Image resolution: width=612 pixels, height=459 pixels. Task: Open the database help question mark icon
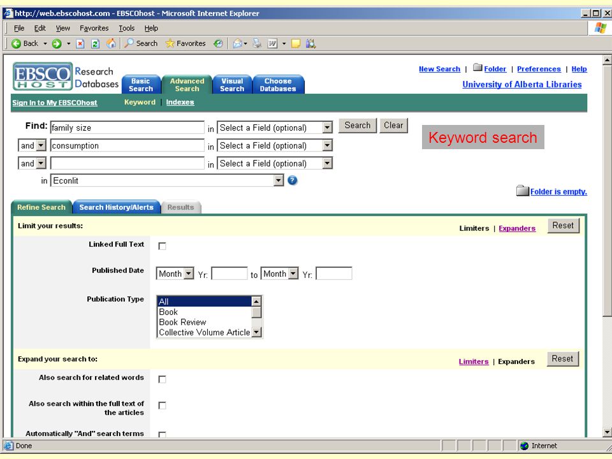tap(293, 180)
